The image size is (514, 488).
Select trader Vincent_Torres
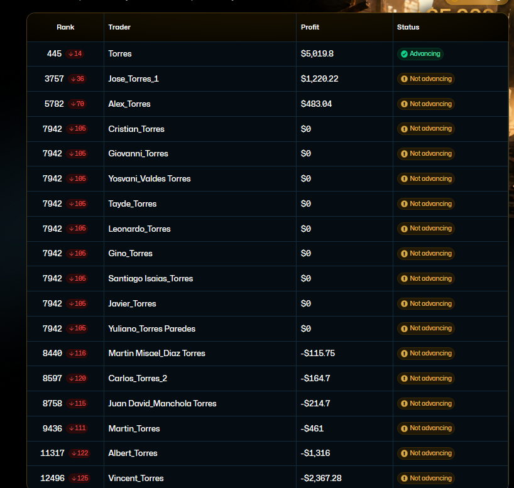(x=136, y=478)
